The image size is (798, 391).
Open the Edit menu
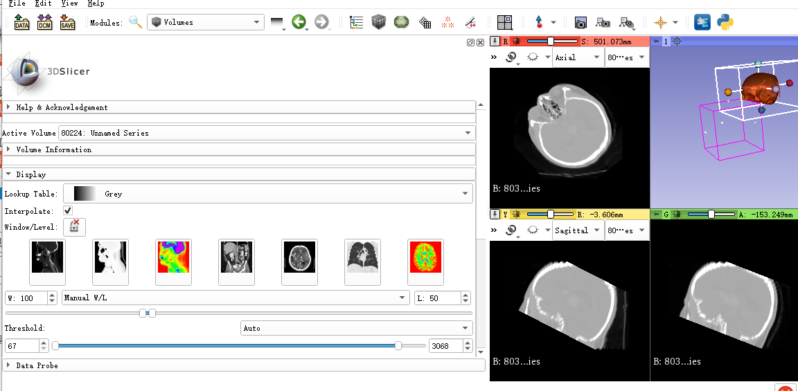coord(44,3)
